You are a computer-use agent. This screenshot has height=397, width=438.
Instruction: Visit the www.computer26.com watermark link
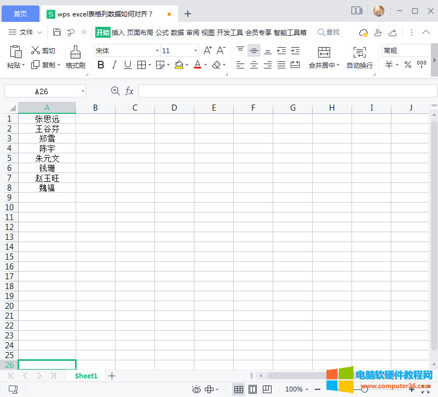click(x=395, y=387)
